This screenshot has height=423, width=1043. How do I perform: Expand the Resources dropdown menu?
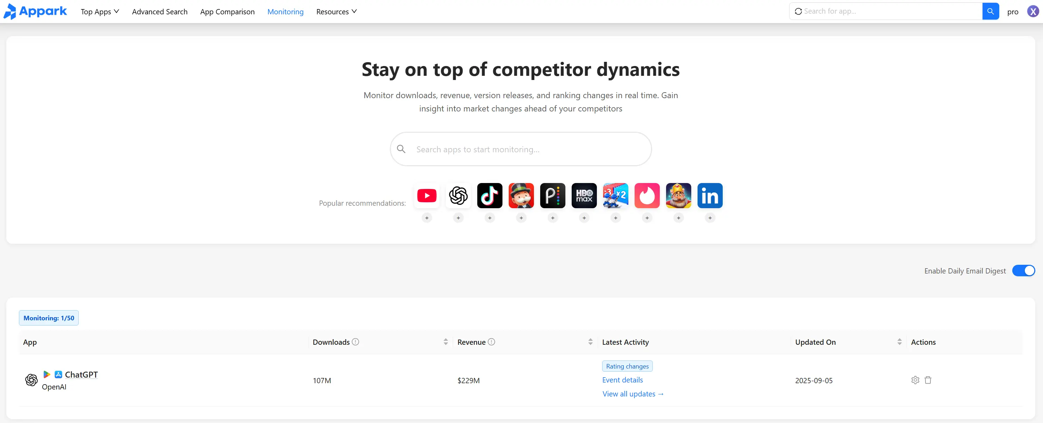tap(336, 12)
